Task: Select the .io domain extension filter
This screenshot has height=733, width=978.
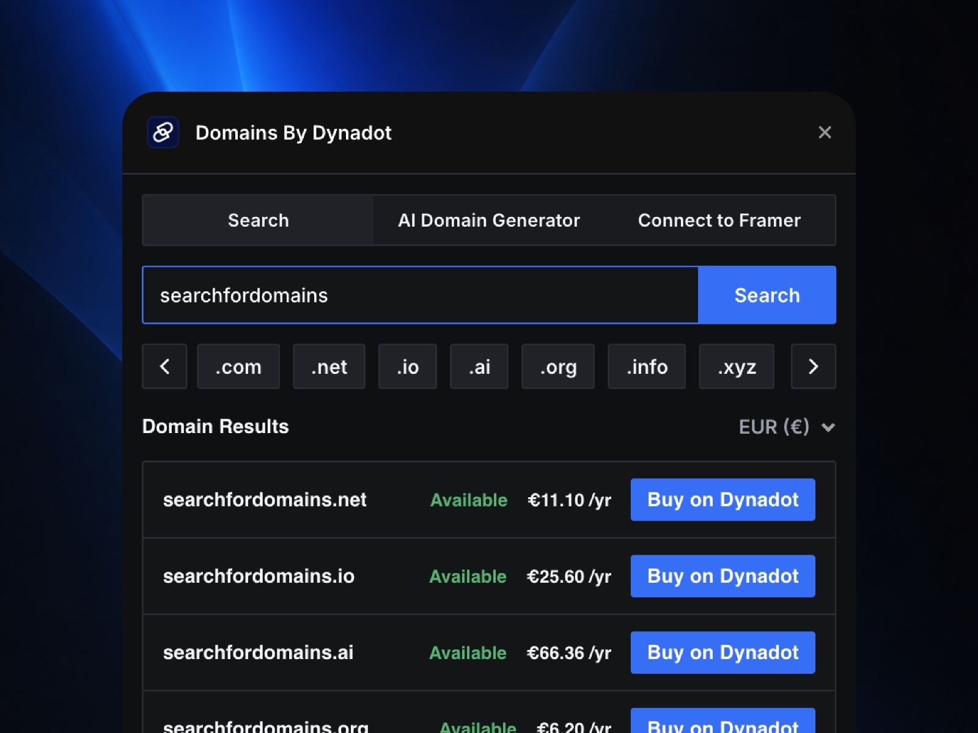Action: [407, 366]
